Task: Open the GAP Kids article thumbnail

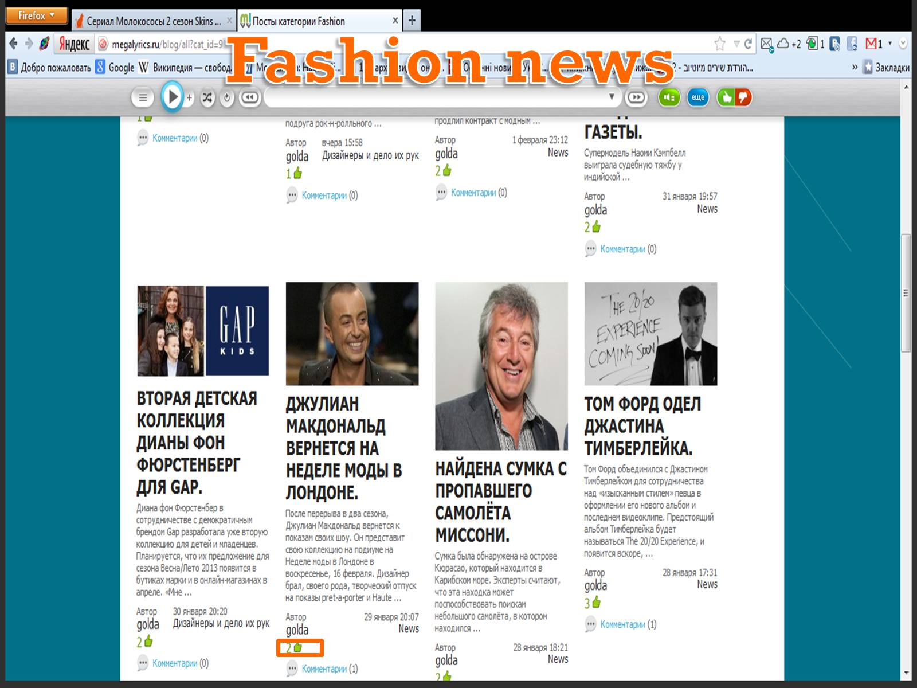Action: point(203,331)
